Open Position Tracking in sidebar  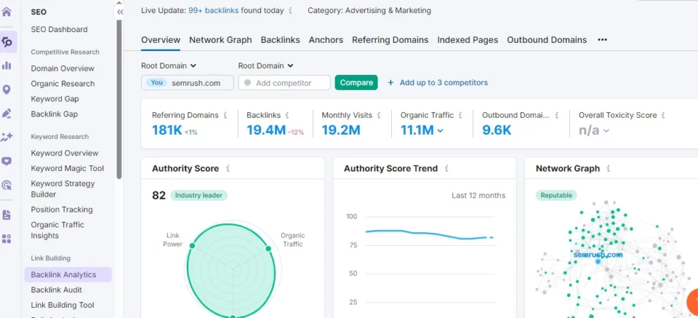click(x=61, y=210)
